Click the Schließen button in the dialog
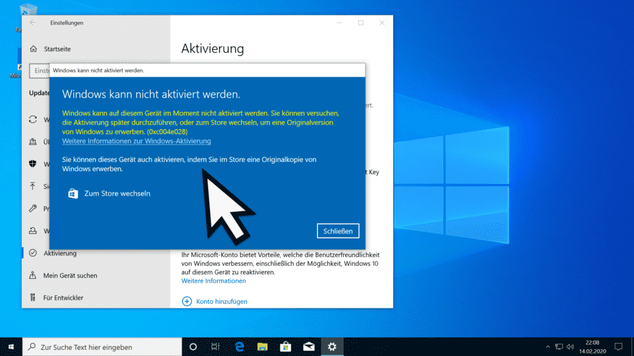Screen dimensions: 634x356 point(337,231)
